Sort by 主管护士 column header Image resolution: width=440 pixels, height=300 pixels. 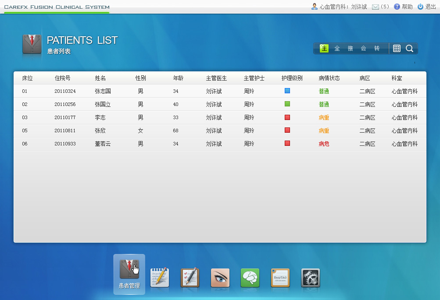click(254, 78)
